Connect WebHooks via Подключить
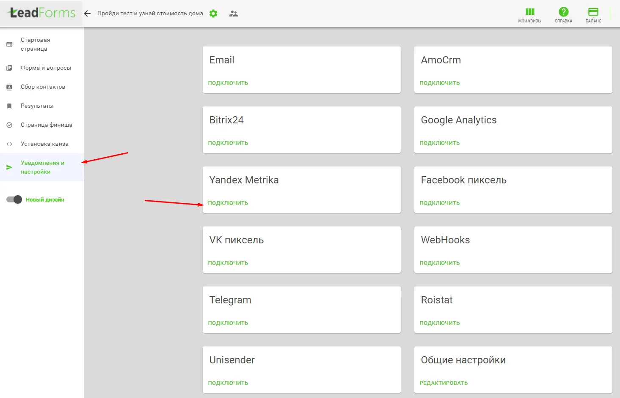 pos(440,263)
